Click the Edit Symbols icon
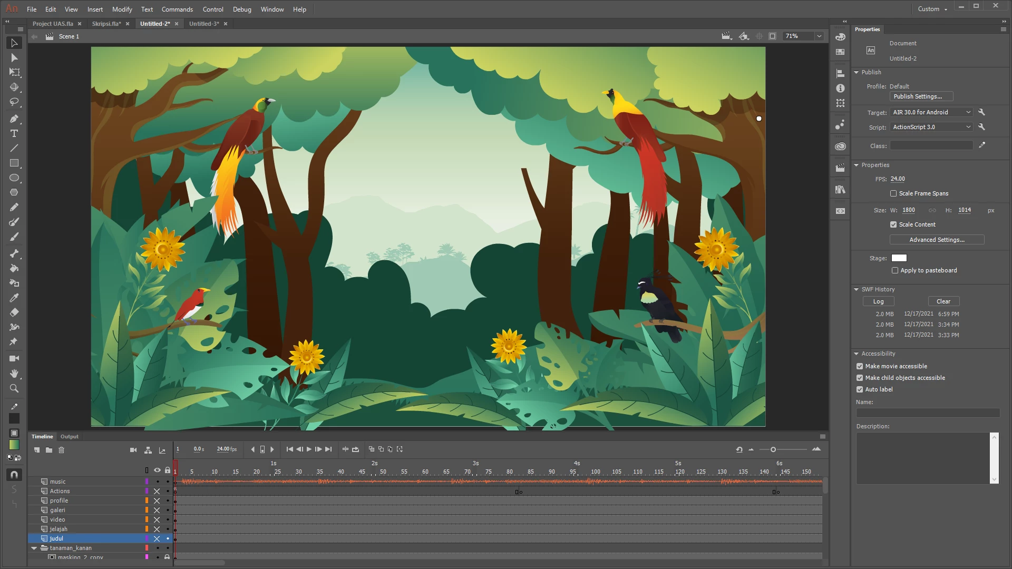This screenshot has height=569, width=1012. point(744,36)
